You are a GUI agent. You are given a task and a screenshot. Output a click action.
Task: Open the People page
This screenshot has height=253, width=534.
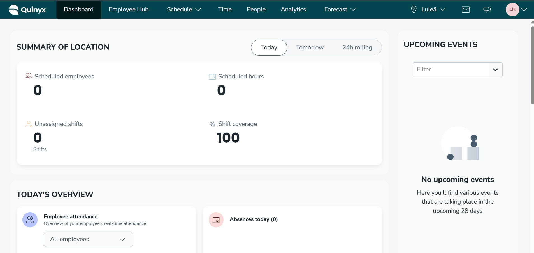(x=256, y=9)
